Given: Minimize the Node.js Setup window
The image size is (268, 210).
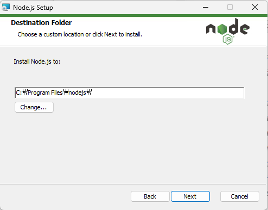Looking at the screenshot, I should [x=206, y=7].
